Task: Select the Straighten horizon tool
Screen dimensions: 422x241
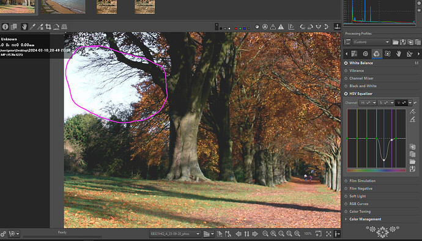Action: coord(56,26)
